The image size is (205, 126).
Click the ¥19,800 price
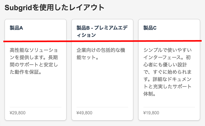(151, 113)
